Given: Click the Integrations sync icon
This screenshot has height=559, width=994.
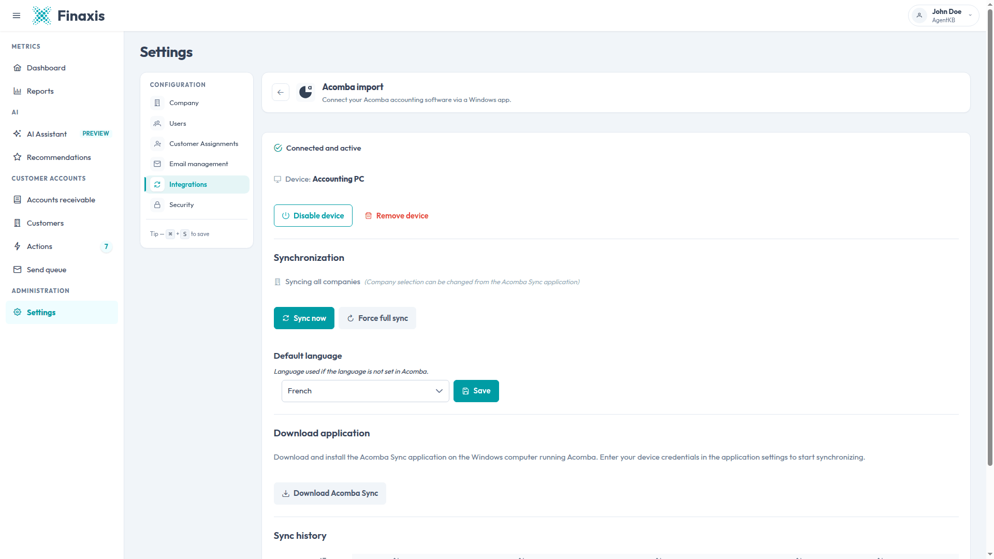Looking at the screenshot, I should [x=157, y=185].
